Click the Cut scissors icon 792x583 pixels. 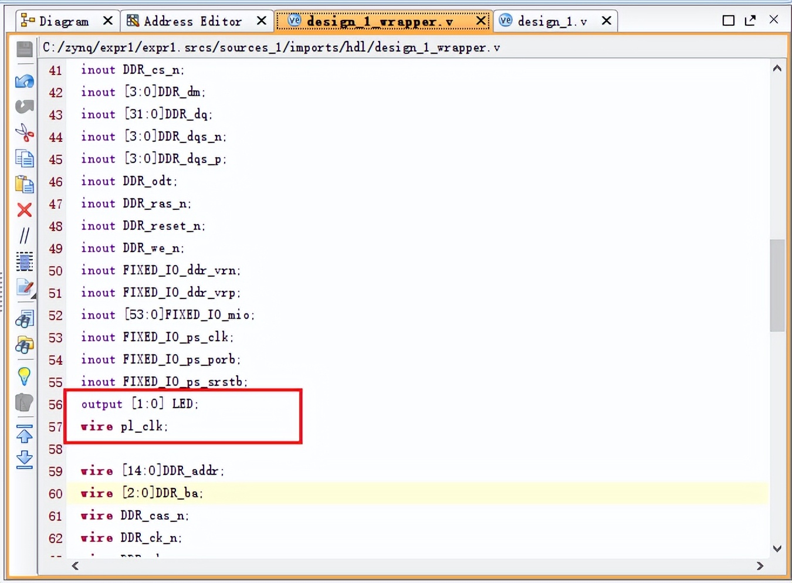tap(24, 133)
